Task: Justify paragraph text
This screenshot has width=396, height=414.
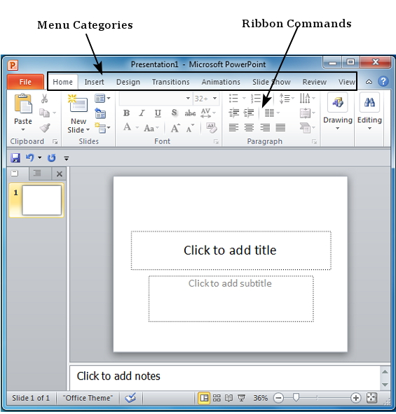Action: pos(280,128)
